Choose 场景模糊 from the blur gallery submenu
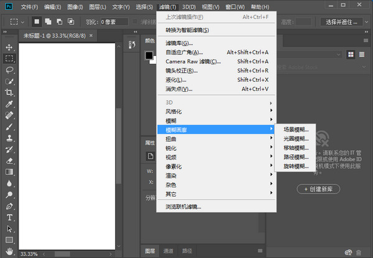Screen dimensions: 373x258 pos(295,130)
